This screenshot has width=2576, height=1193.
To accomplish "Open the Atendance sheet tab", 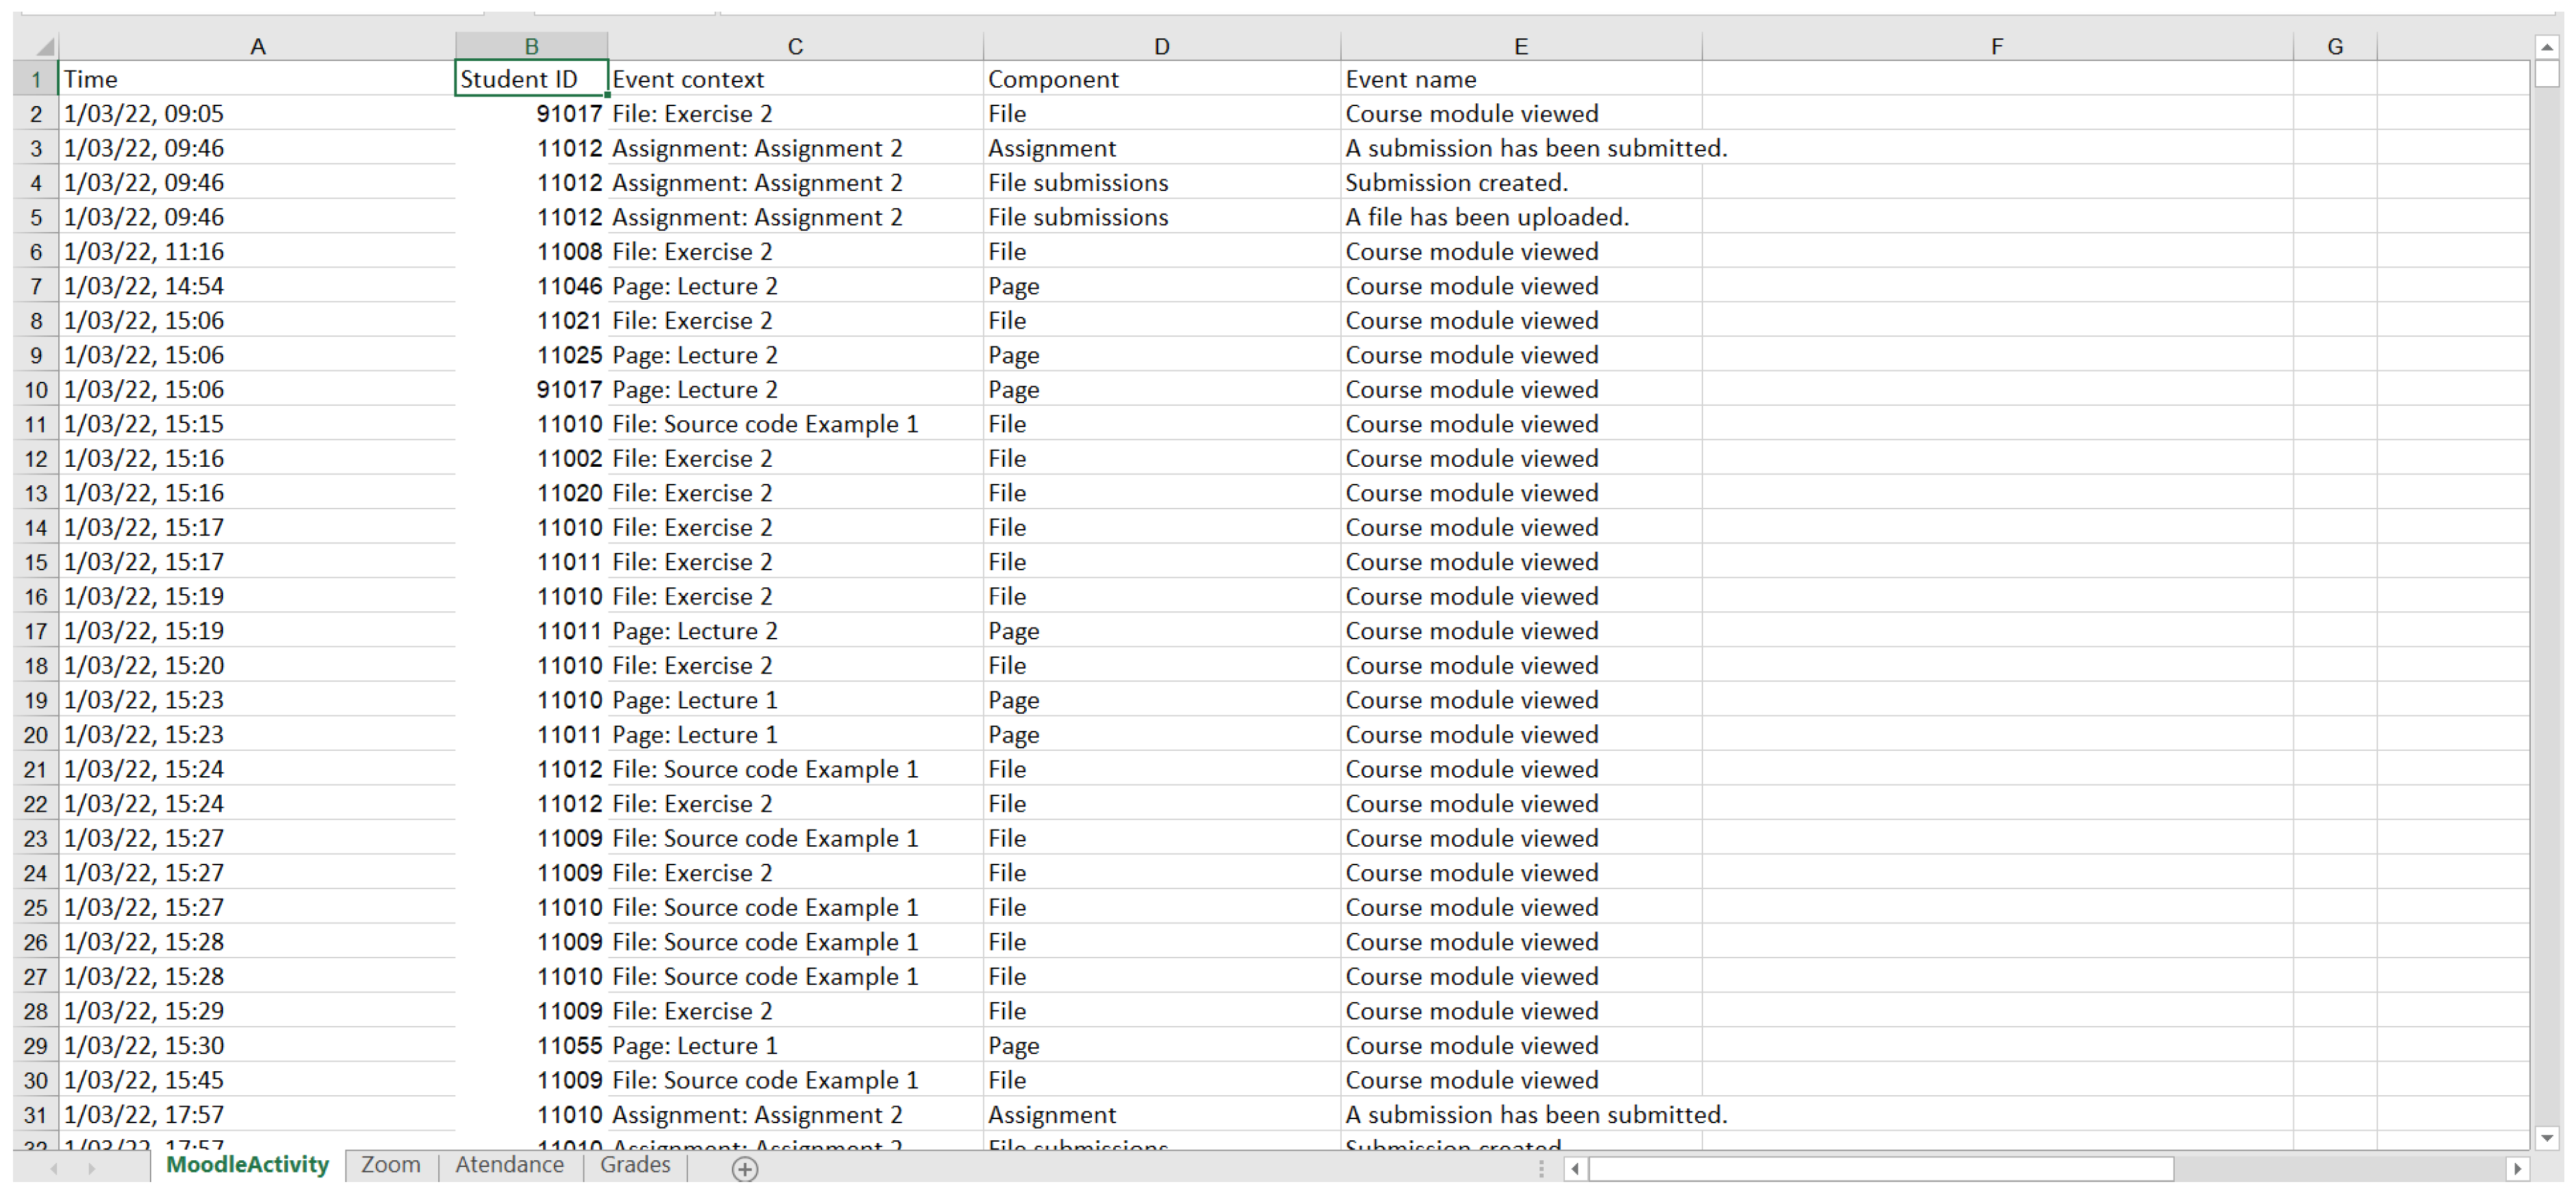I will pyautogui.click(x=509, y=1165).
